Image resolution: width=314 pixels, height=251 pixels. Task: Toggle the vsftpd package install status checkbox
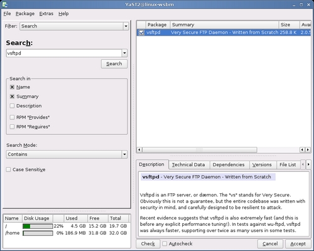(141, 33)
